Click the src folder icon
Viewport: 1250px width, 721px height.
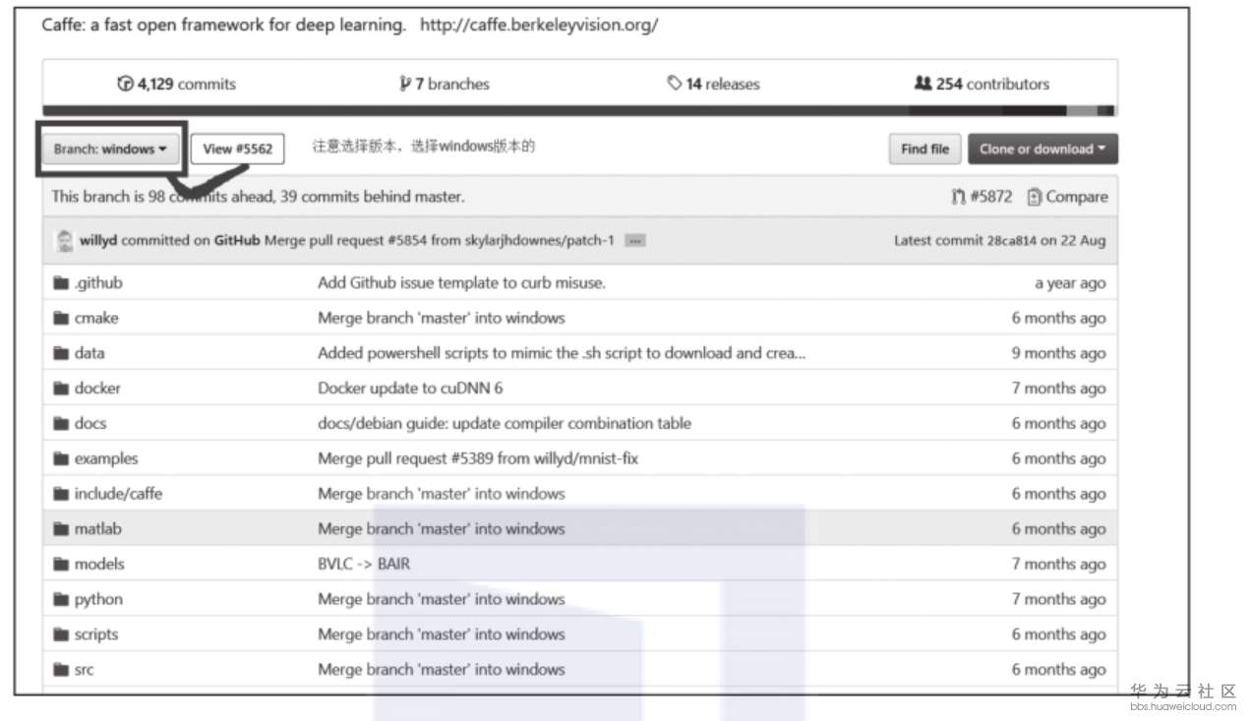tap(61, 670)
